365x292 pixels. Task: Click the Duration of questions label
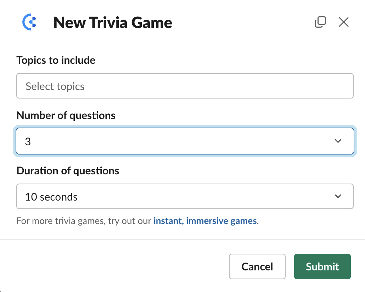(68, 171)
